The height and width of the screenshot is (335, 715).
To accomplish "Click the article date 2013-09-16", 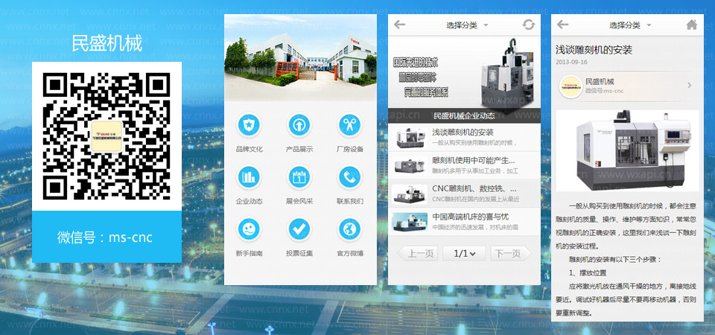I will (x=571, y=62).
